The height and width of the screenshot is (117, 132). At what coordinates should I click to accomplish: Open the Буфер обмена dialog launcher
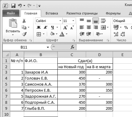31,40
